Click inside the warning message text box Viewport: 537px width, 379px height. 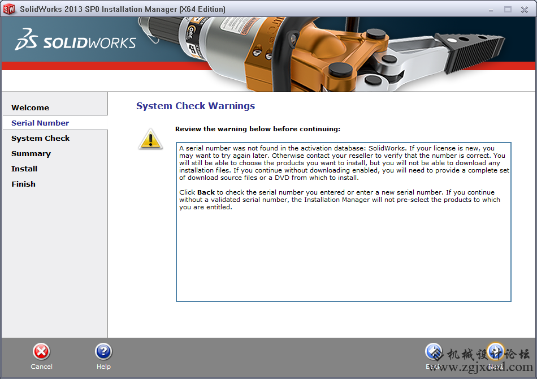(x=344, y=222)
